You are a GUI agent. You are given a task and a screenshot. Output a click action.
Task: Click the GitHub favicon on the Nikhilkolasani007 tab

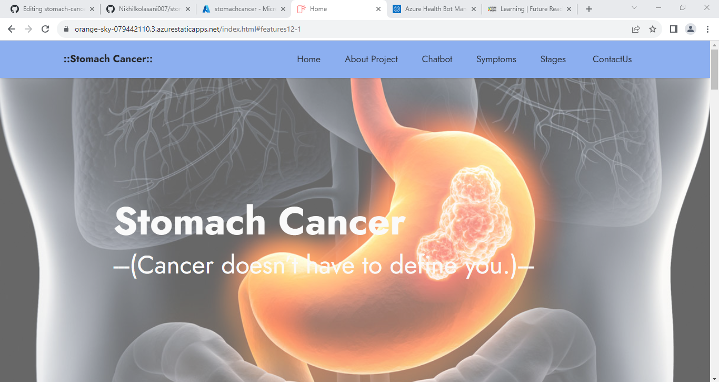(108, 8)
